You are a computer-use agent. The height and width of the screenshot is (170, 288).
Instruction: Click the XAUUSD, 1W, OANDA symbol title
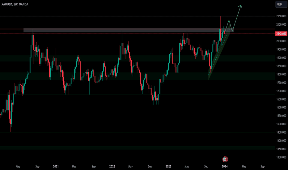pyautogui.click(x=15, y=4)
